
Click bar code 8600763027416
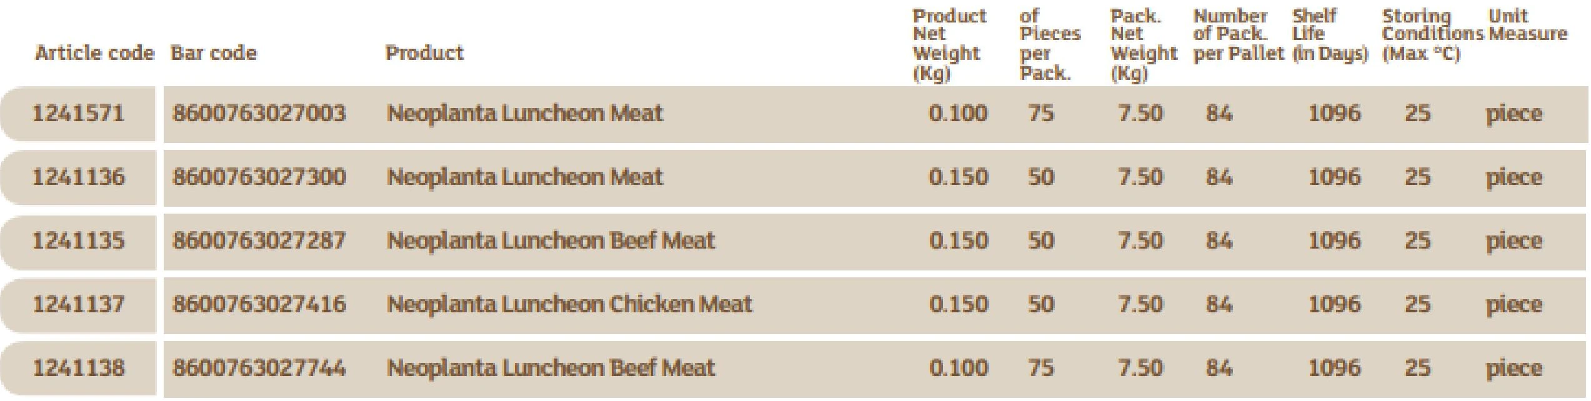(259, 305)
